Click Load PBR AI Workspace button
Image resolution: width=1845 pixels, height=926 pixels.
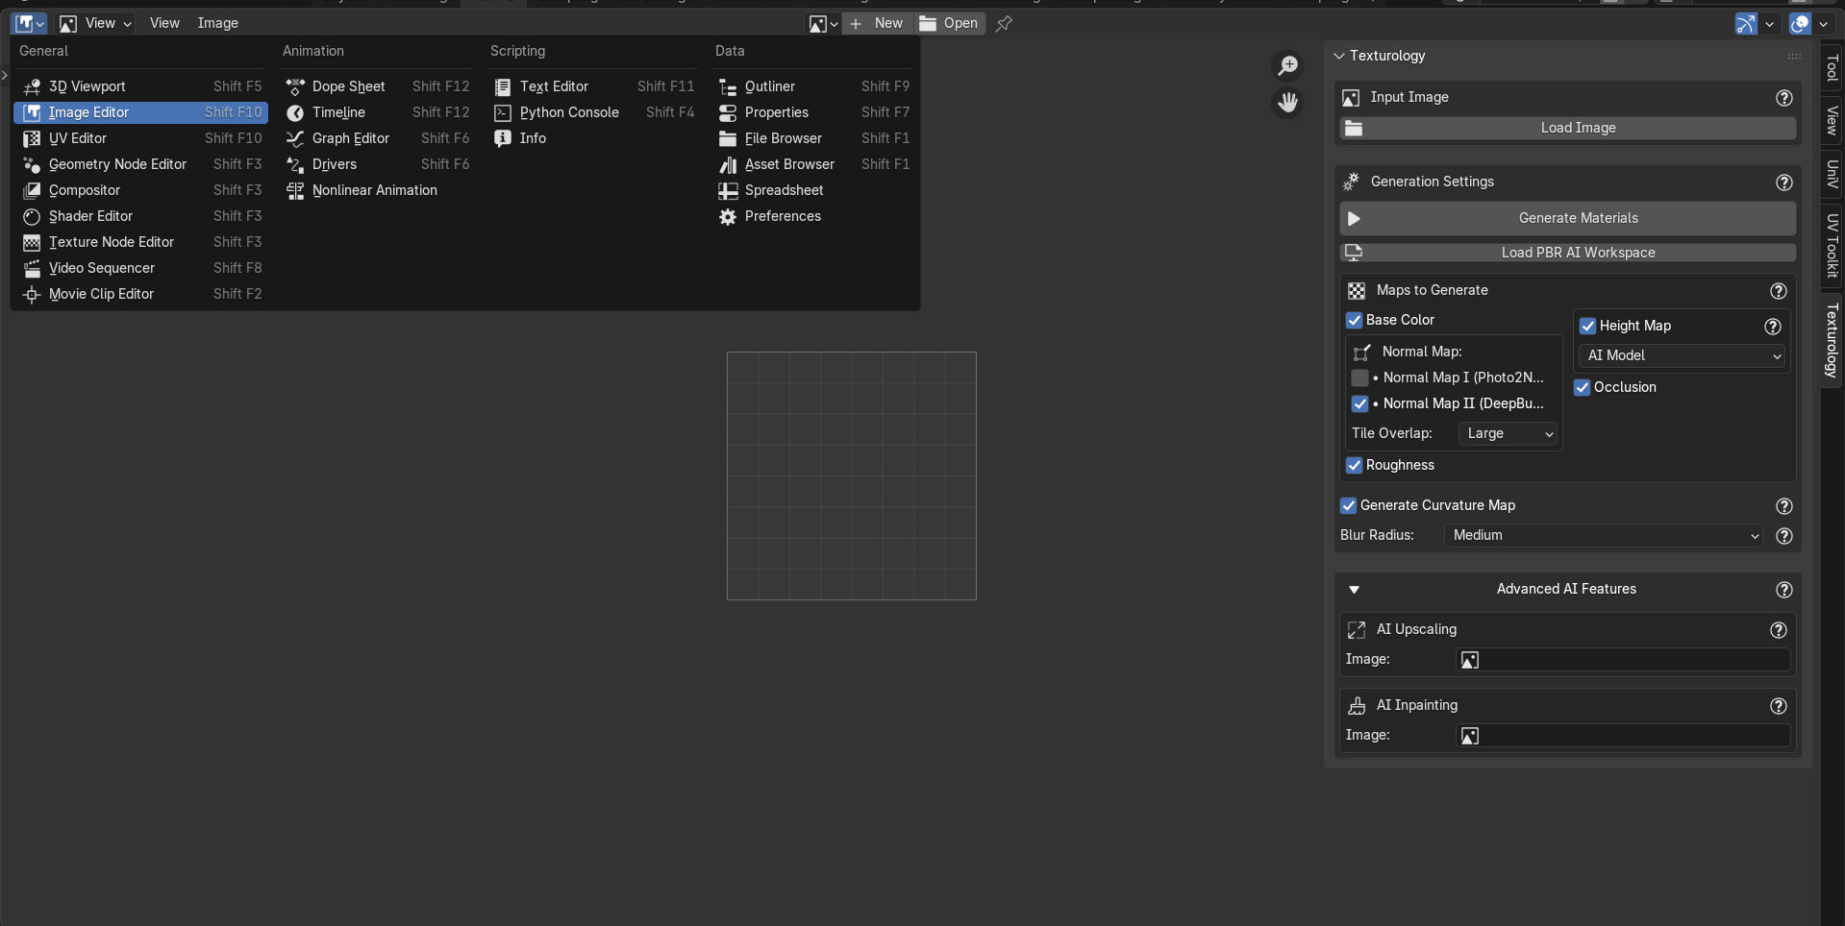pos(1568,253)
